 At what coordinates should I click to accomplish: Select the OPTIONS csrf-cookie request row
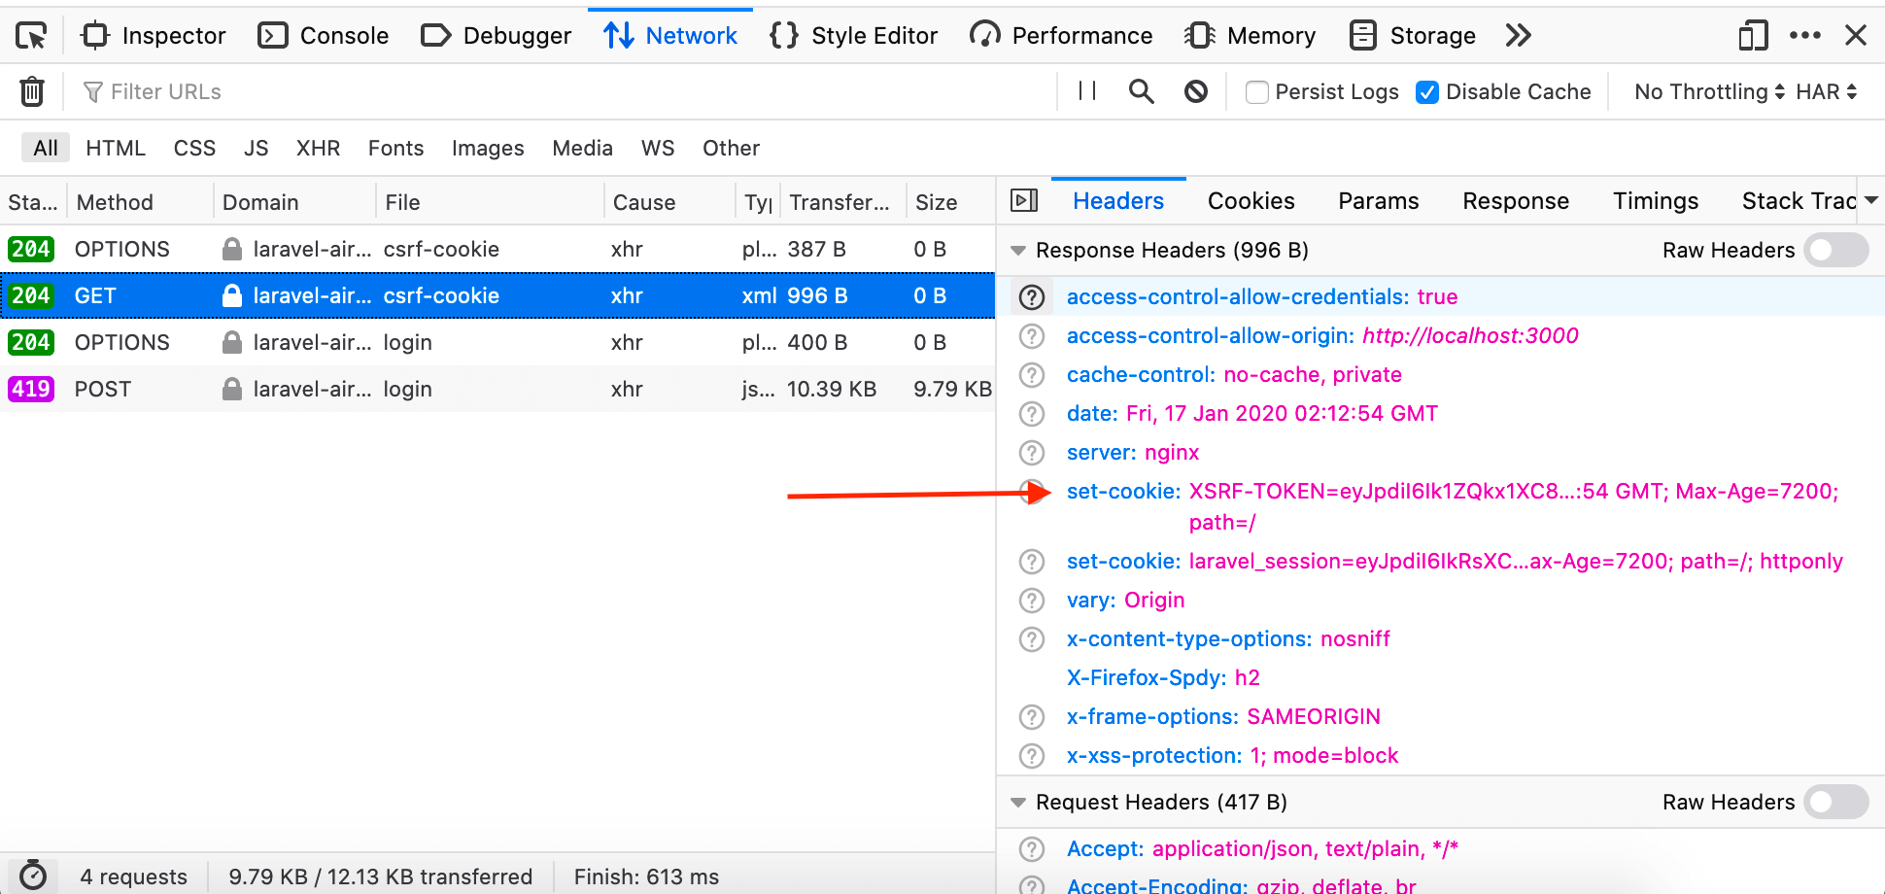497,249
